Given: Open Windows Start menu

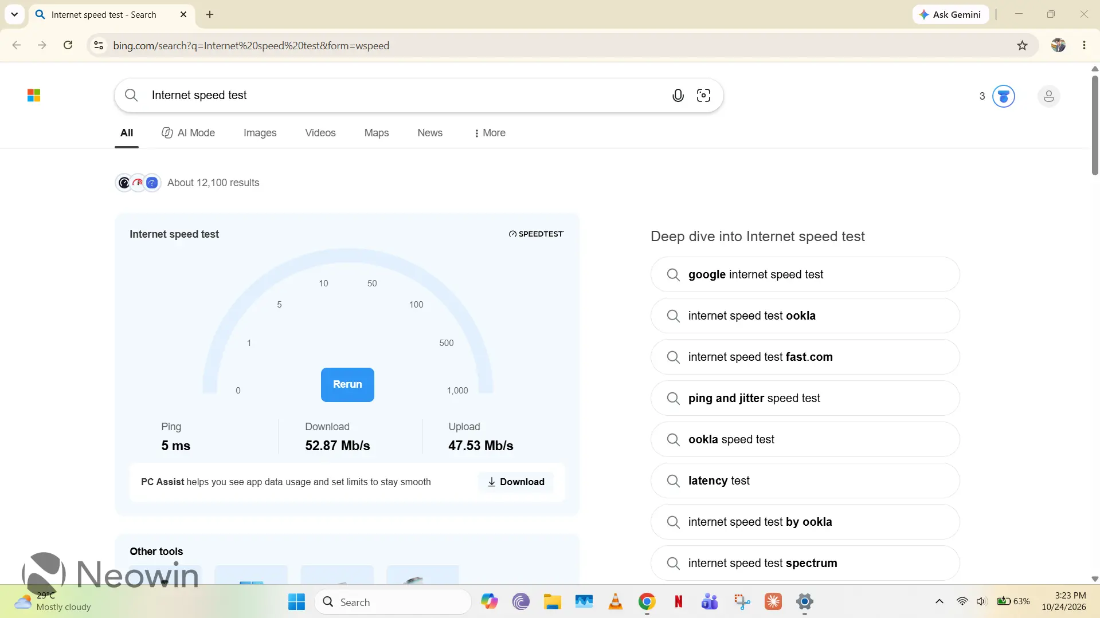Looking at the screenshot, I should click(296, 602).
